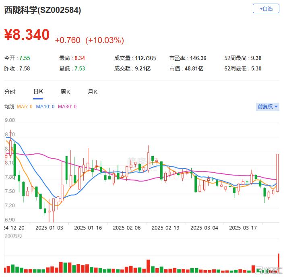Image resolution: width=285 pixels, height=277 pixels.
Task: Click the 2025-02-19 date axis label
Action: tap(165, 228)
